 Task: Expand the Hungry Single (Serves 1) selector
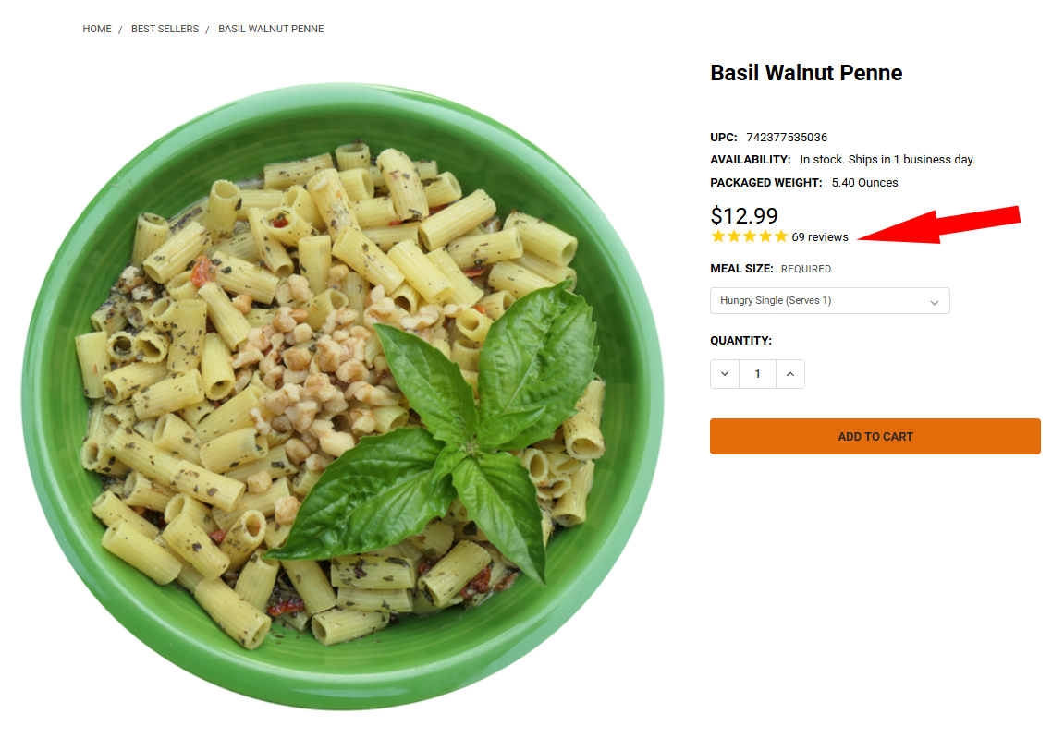829,300
